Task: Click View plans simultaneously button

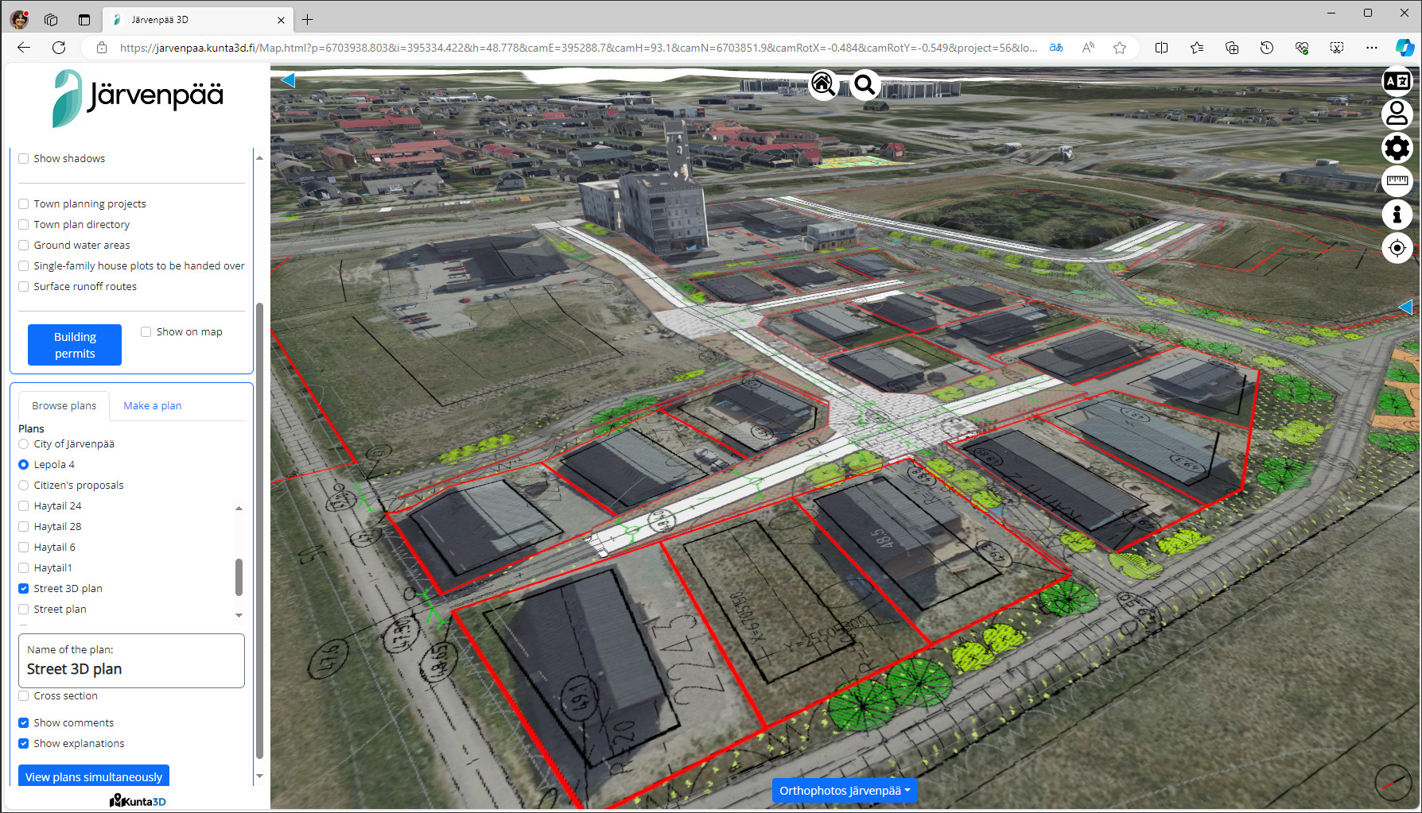Action: click(94, 776)
